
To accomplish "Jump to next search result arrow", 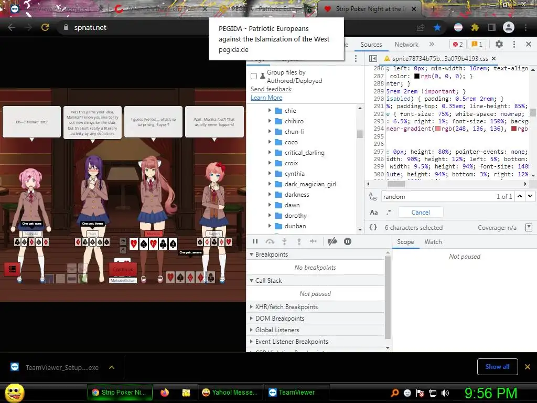I will (x=530, y=196).
